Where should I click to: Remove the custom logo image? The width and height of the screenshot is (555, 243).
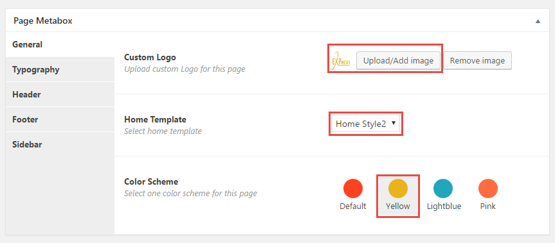pyautogui.click(x=477, y=61)
